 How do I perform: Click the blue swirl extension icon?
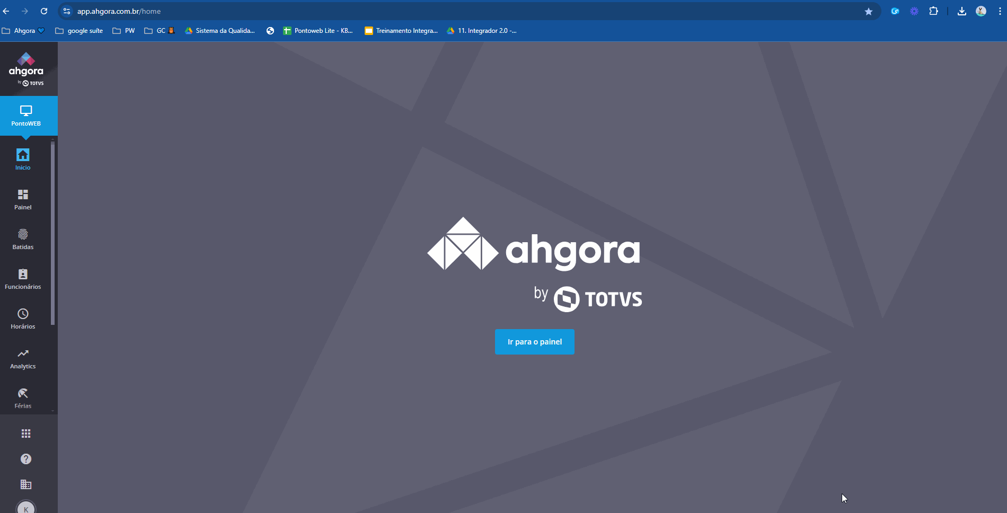pos(895,11)
